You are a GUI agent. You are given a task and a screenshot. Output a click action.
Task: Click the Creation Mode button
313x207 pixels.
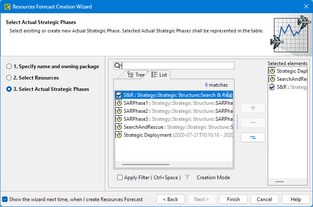pos(213,178)
